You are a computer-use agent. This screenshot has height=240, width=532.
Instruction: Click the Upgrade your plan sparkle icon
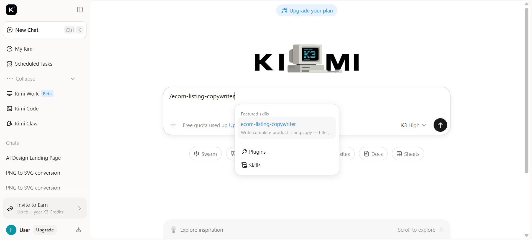pyautogui.click(x=284, y=11)
